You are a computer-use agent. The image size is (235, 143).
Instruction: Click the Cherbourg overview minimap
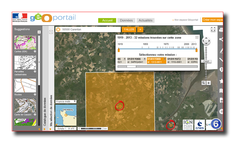[x=66, y=115]
